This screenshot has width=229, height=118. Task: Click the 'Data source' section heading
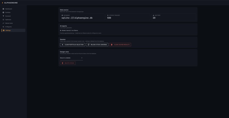64,10
